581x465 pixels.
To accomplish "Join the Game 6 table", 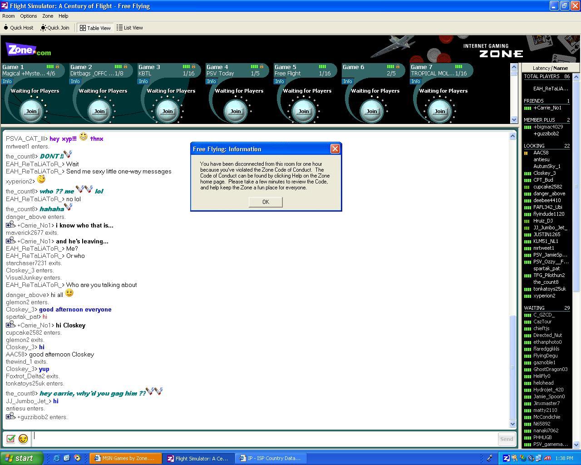I will click(x=372, y=111).
